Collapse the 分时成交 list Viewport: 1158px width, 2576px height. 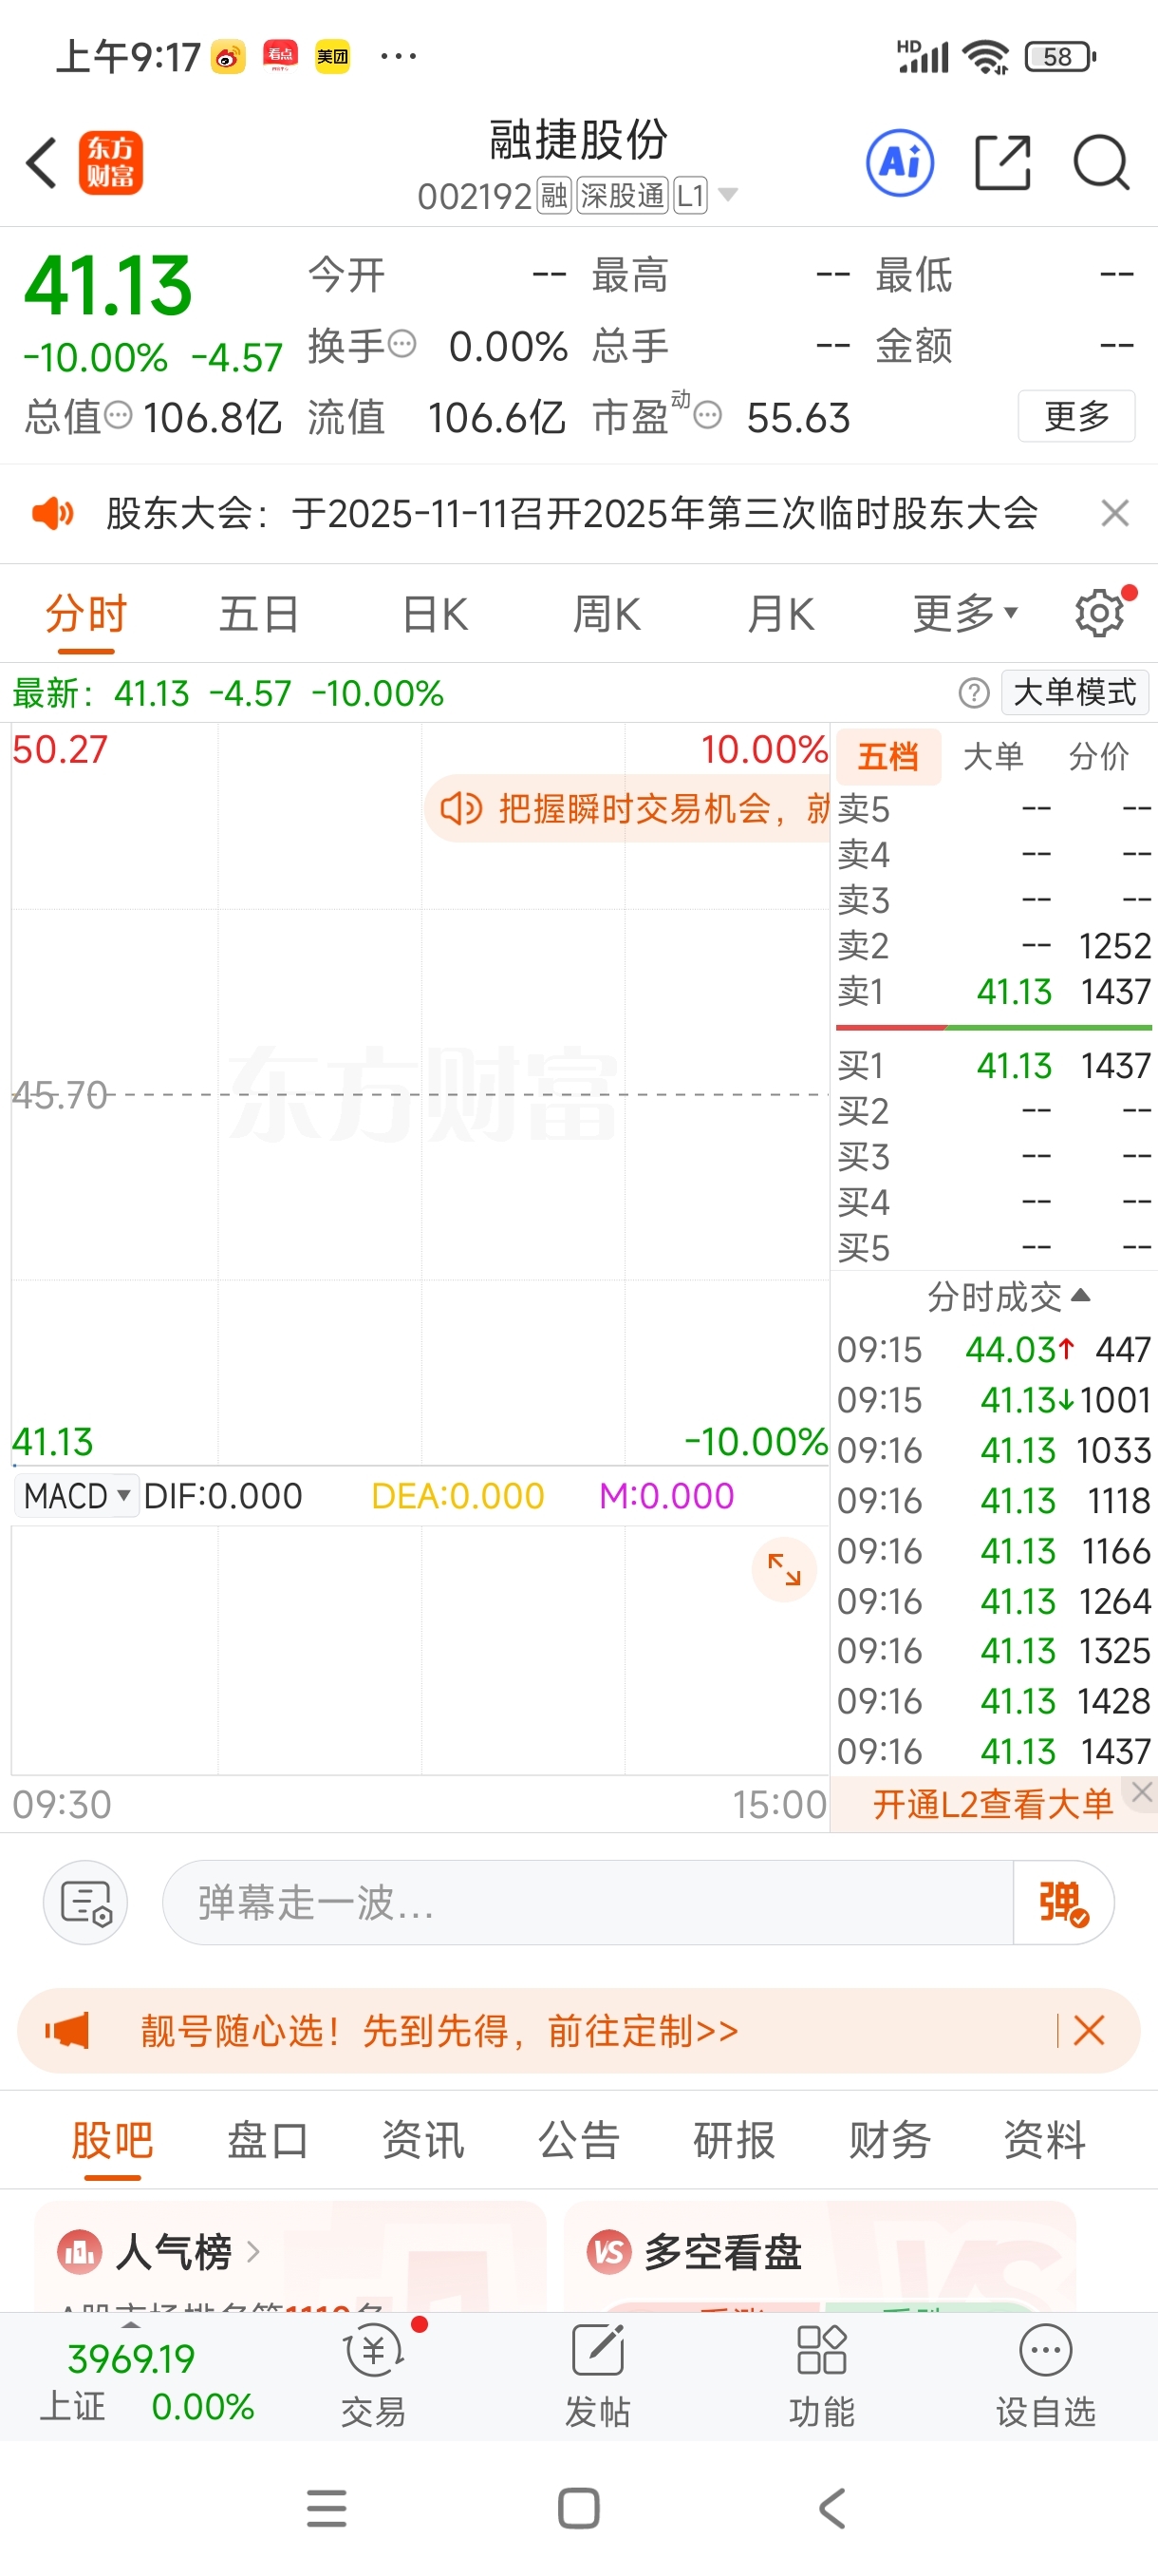tap(1009, 1296)
